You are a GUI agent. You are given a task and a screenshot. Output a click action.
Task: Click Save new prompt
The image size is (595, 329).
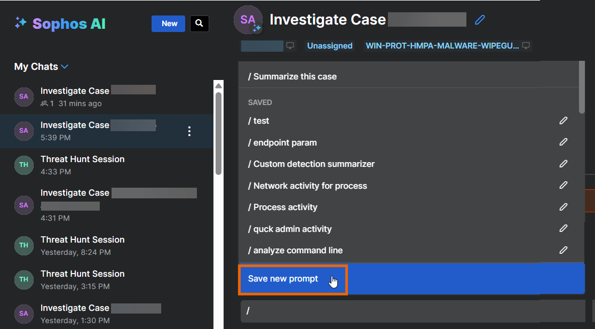(x=283, y=279)
